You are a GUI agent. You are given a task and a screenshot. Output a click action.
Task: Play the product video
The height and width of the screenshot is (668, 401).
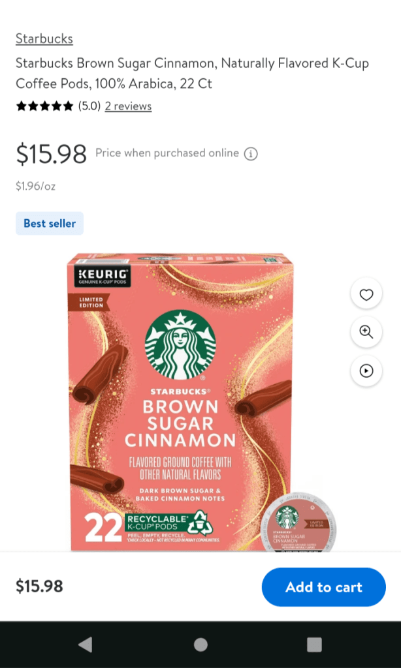tap(366, 371)
